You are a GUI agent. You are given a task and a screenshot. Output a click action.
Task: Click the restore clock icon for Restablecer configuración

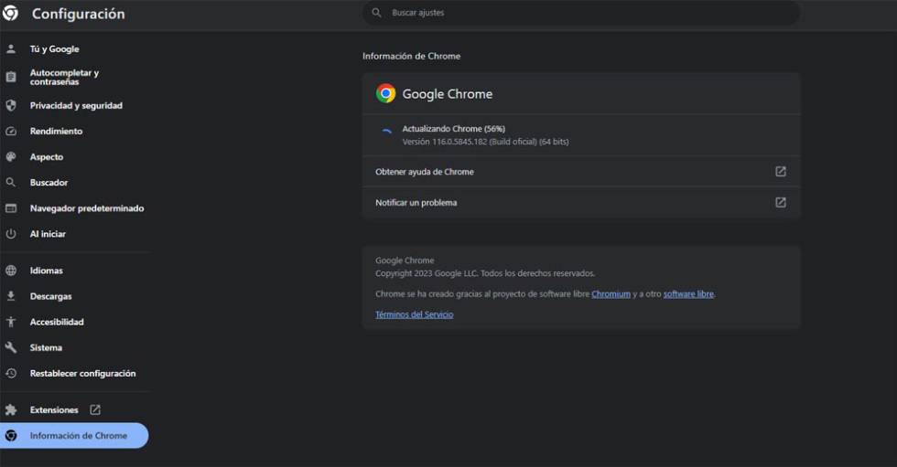11,373
